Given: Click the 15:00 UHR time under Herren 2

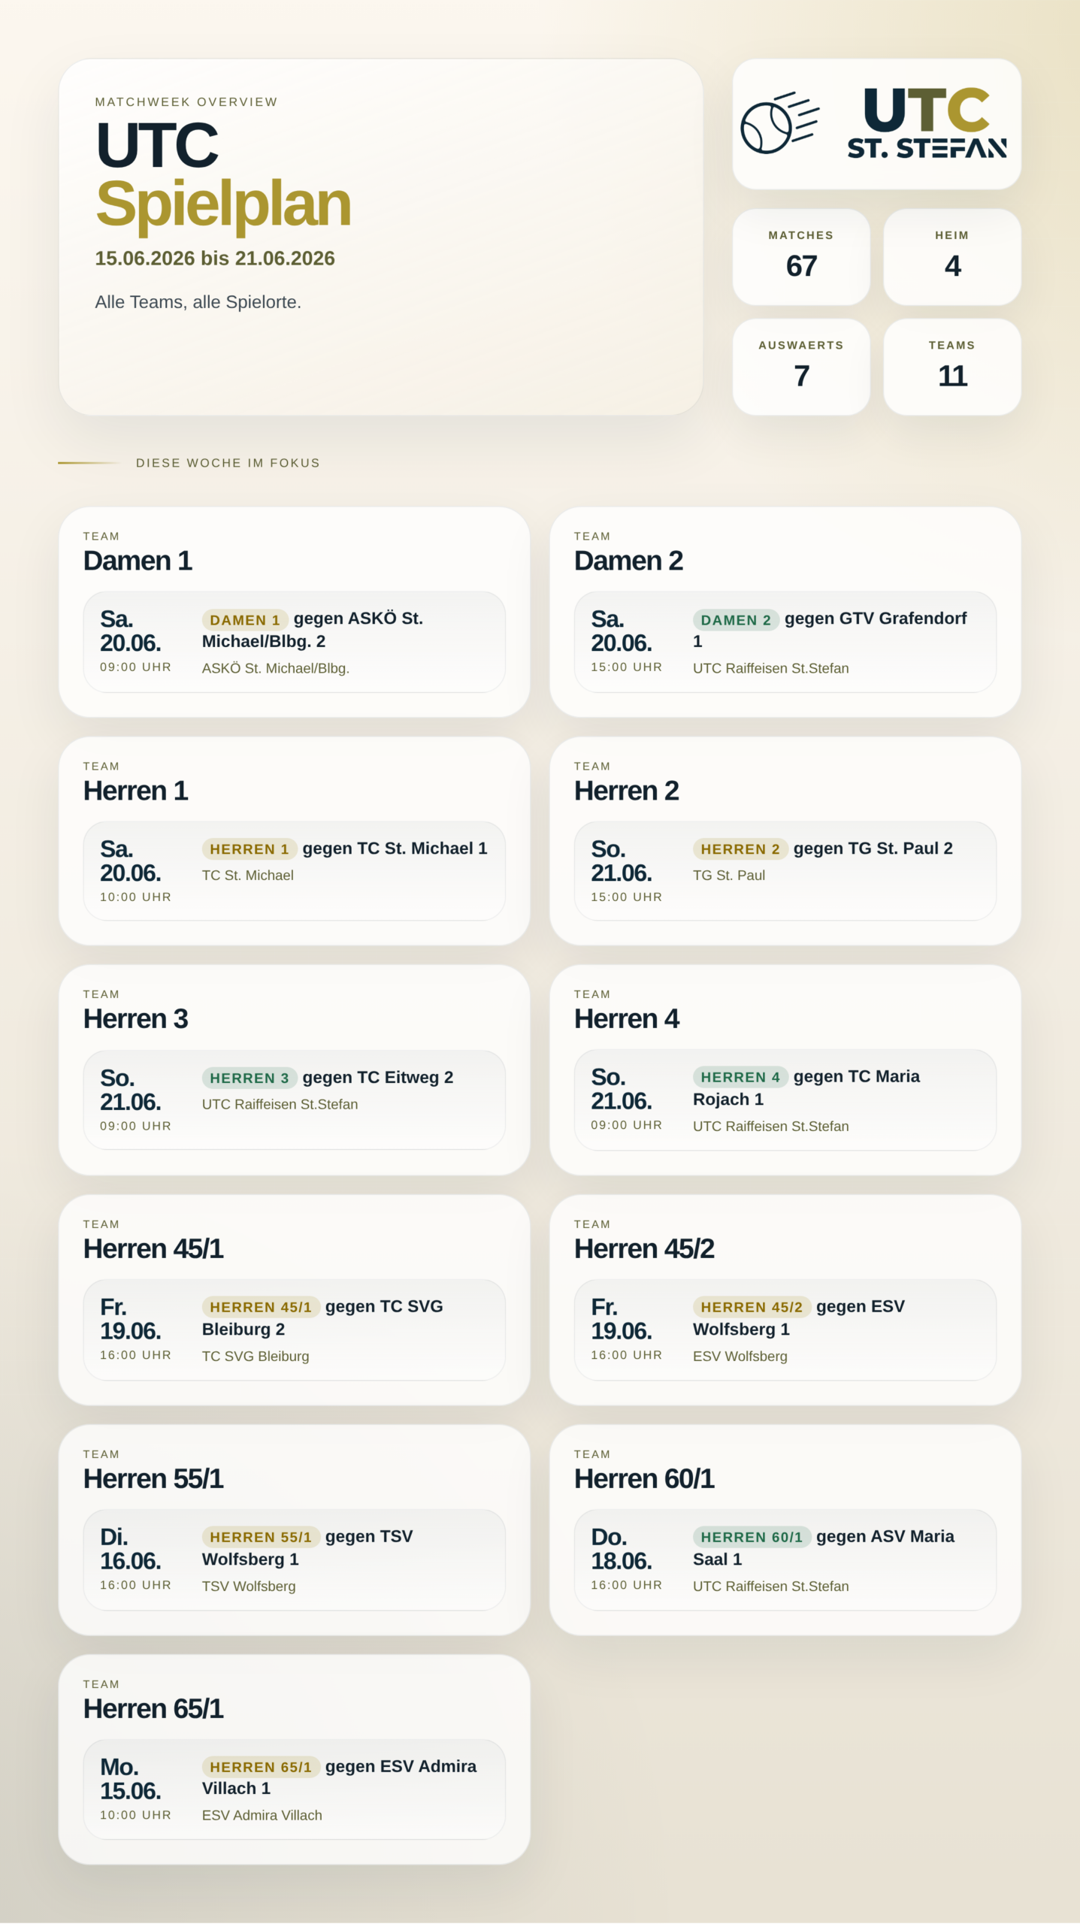Looking at the screenshot, I should click(x=627, y=897).
